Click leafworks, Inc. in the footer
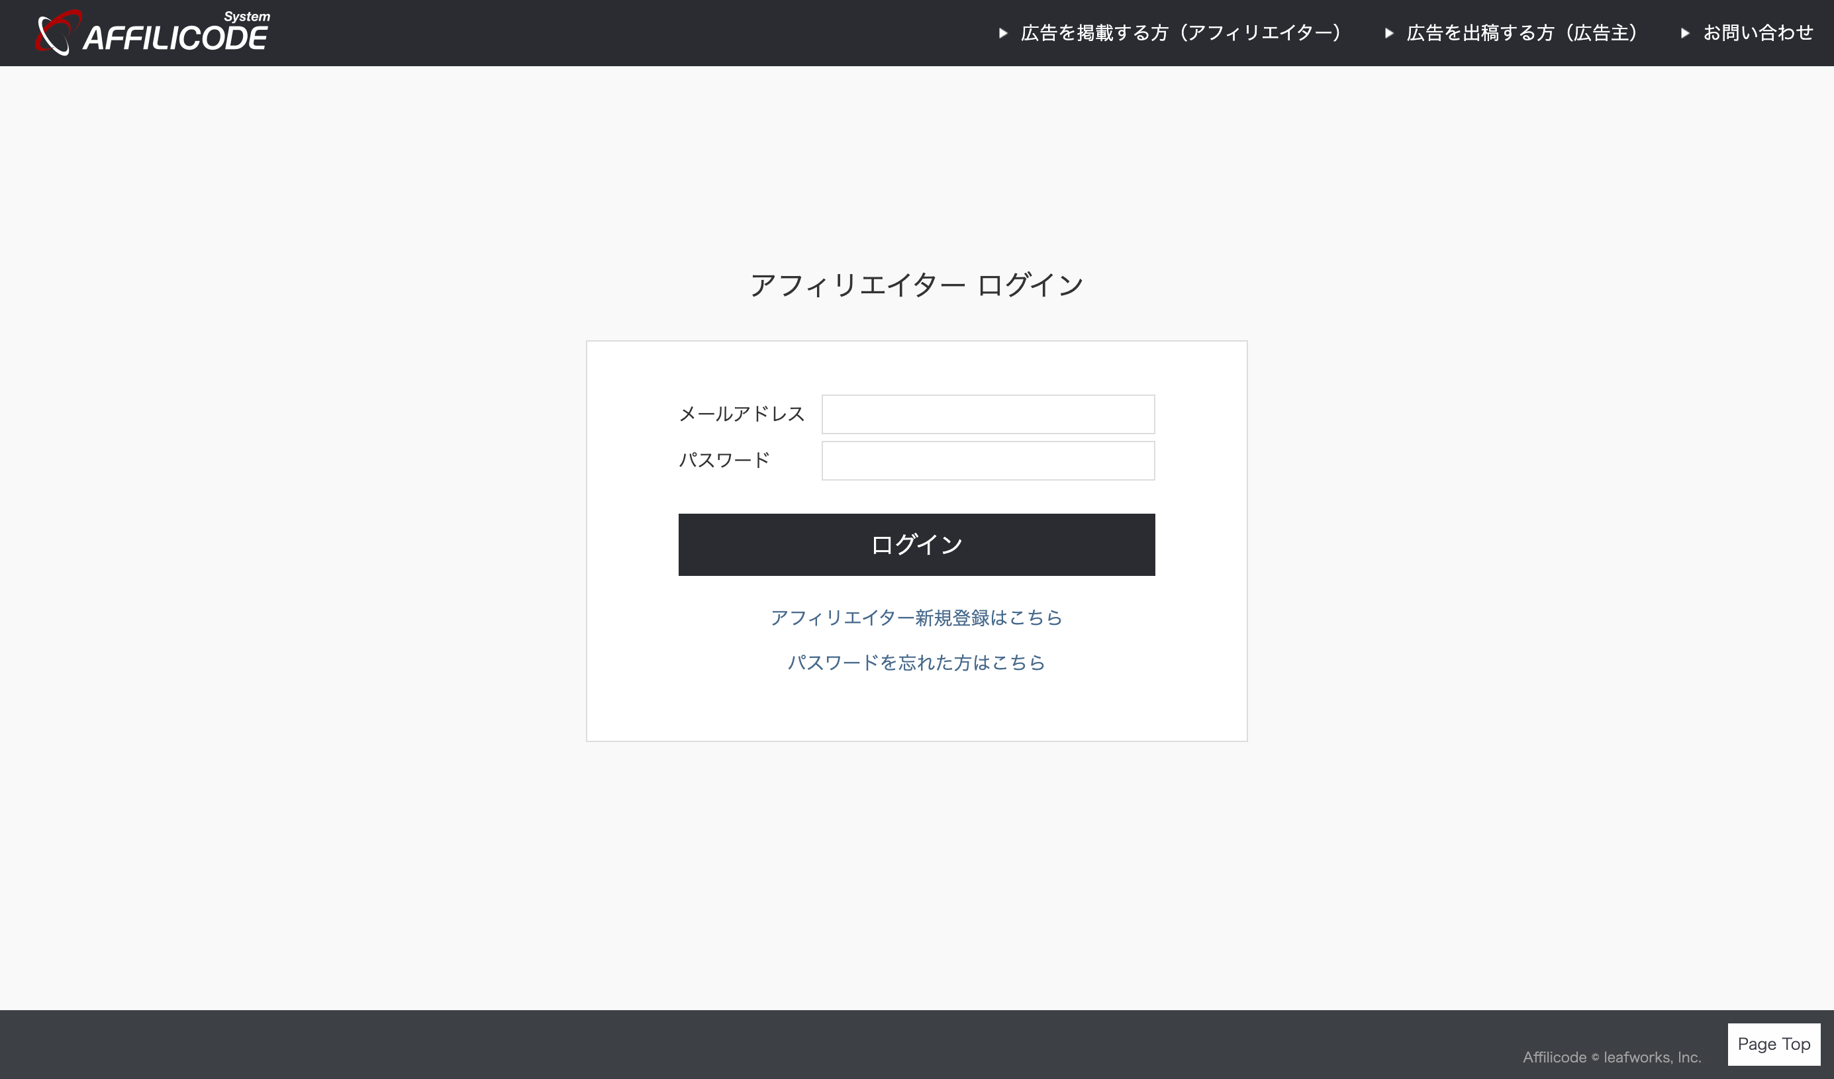Screen dimensions: 1834x1079 1652,1057
